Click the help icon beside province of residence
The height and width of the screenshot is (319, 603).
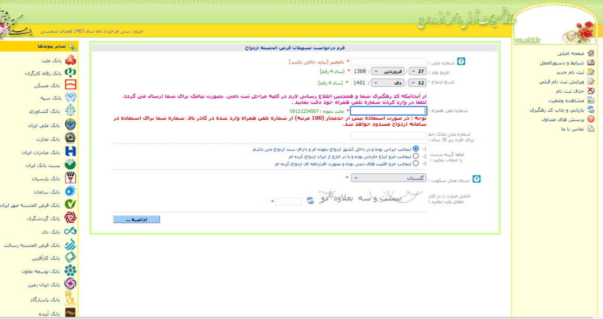click(x=476, y=179)
